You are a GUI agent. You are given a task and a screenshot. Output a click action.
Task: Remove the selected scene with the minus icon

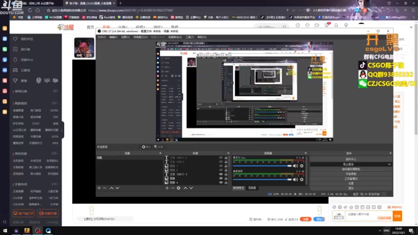click(x=105, y=188)
